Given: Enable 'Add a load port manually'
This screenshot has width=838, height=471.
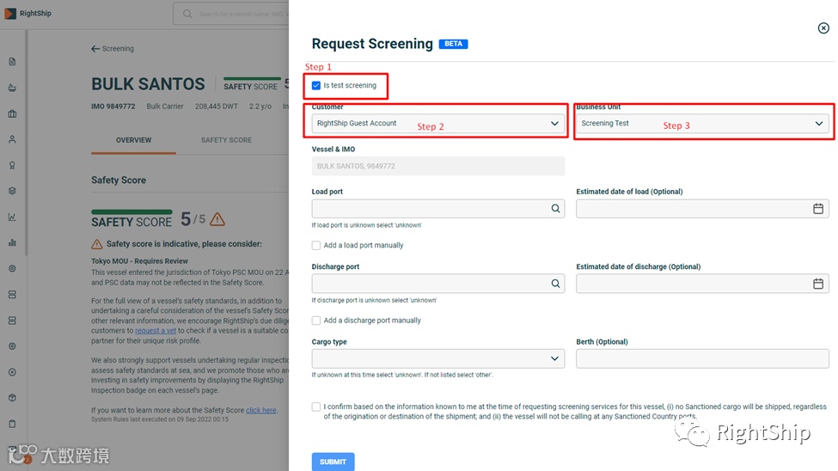Looking at the screenshot, I should [x=316, y=246].
